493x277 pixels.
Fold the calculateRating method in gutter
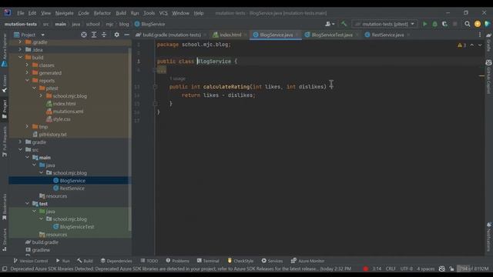click(155, 87)
